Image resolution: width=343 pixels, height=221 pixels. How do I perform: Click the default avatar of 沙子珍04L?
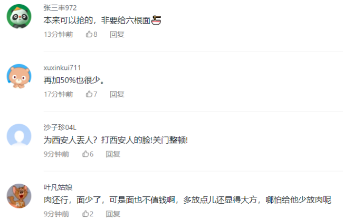(19, 136)
